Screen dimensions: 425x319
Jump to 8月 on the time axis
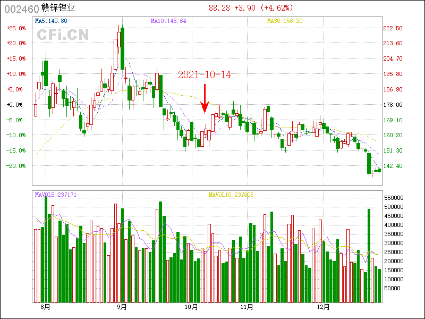(x=45, y=307)
